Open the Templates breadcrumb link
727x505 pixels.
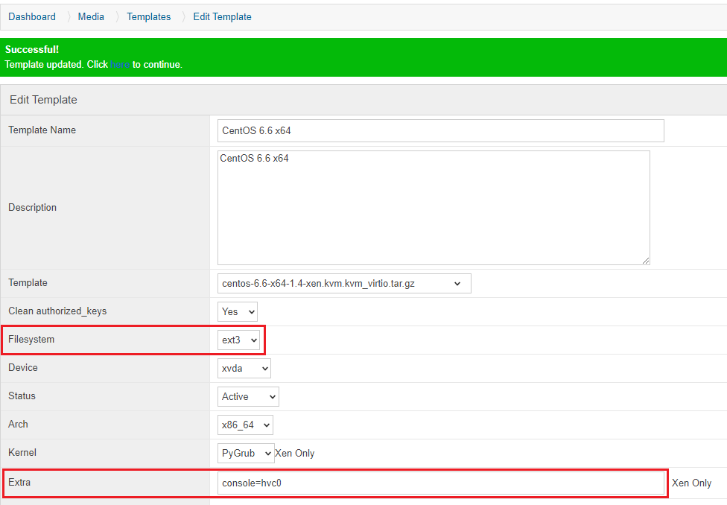pos(149,16)
